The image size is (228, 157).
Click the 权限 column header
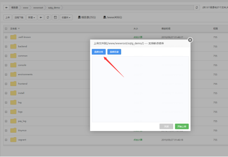[216, 29]
